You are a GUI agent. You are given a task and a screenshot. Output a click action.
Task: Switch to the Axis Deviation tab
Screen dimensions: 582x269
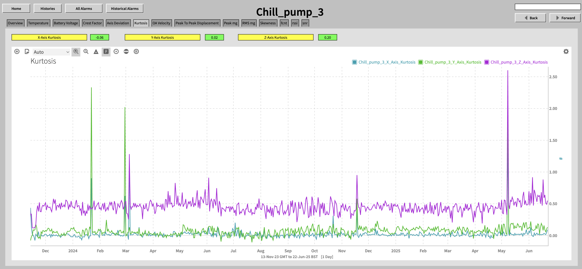118,23
